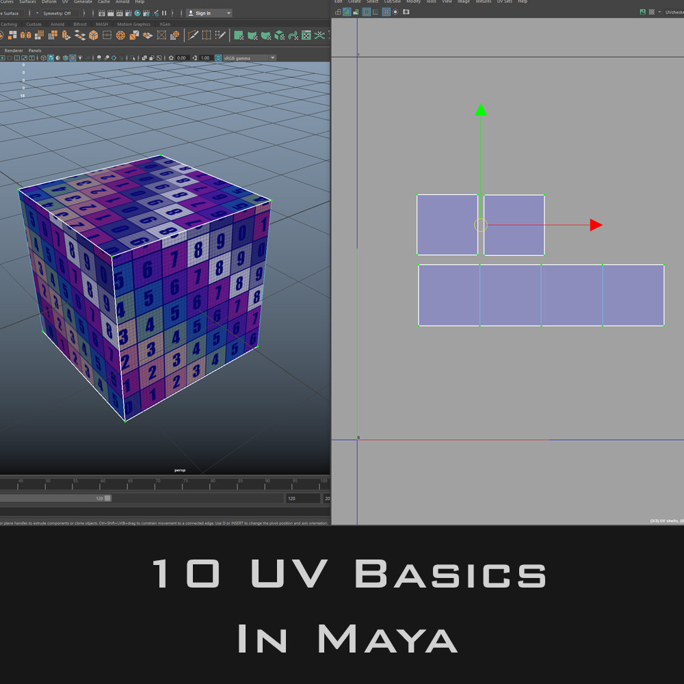Click the first green checker plane shelf icon

239,35
